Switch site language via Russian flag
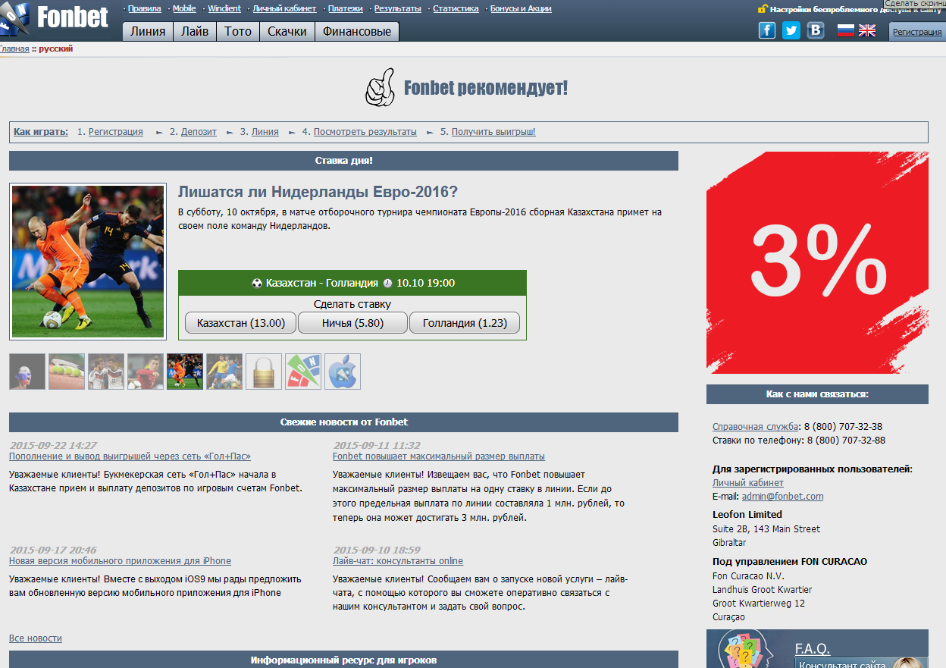This screenshot has width=946, height=668. click(845, 30)
